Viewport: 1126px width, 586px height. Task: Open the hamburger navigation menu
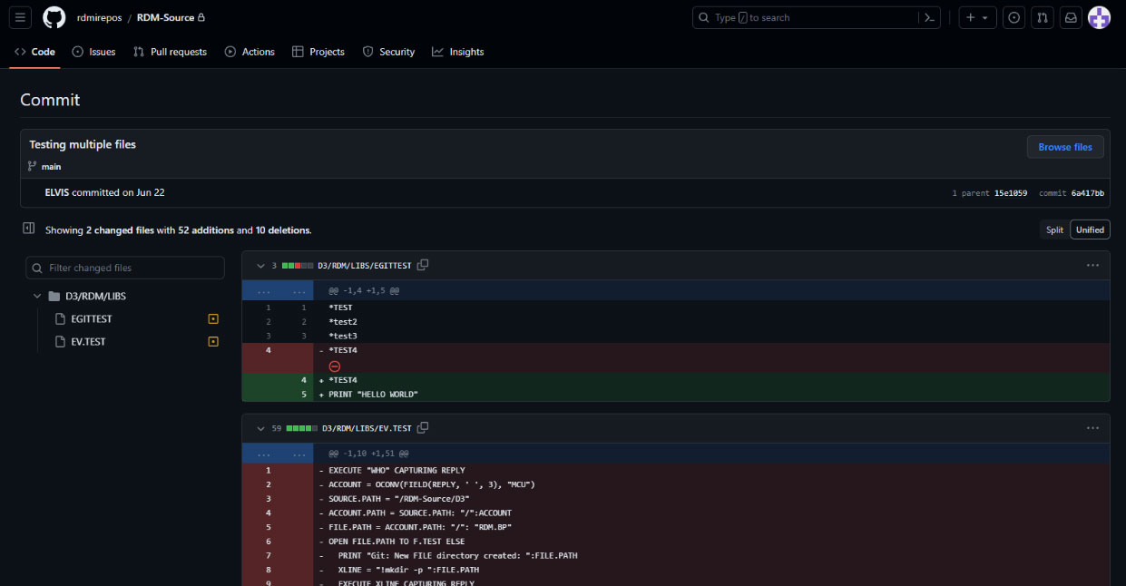coord(22,17)
